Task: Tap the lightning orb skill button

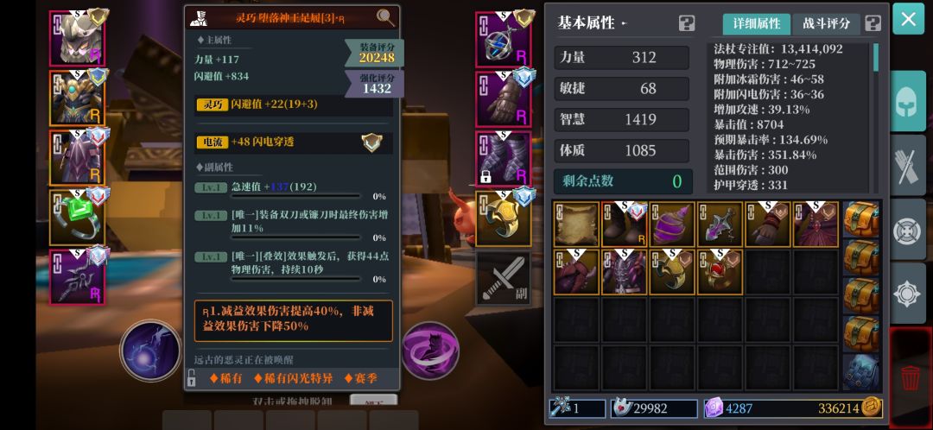Action: [151, 351]
